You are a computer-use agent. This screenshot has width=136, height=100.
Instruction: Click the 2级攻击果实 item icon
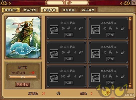[x=95, y=30]
